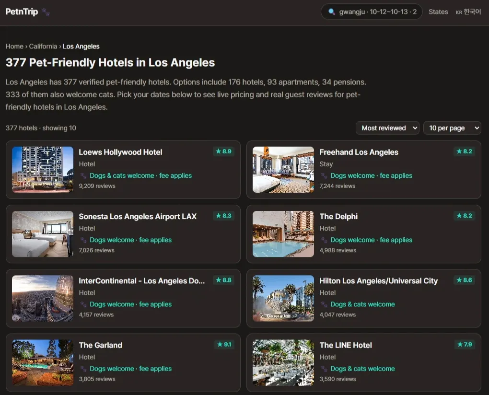Click the 8.3 star rating badge on Sonesta
The image size is (489, 395).
(x=223, y=216)
